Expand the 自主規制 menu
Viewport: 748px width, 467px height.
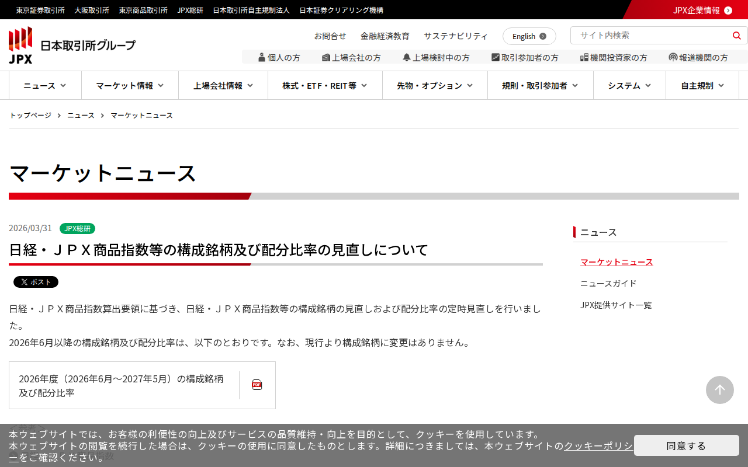click(702, 86)
